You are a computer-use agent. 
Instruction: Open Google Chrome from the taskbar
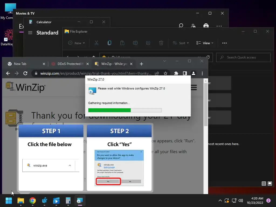click(33, 201)
